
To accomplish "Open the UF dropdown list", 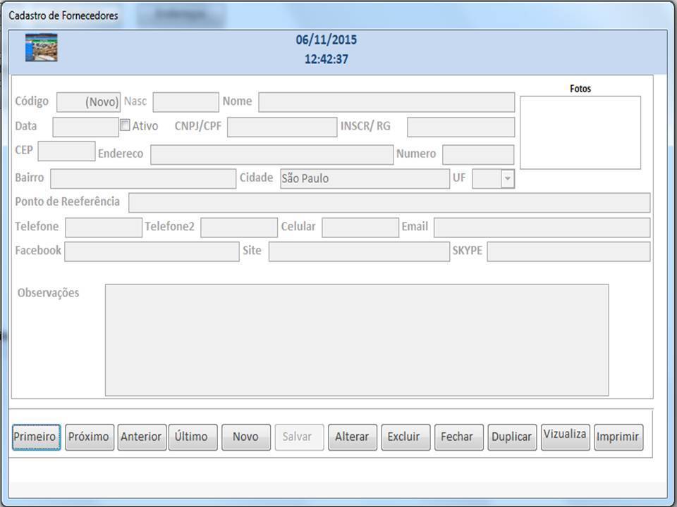I will coord(507,179).
